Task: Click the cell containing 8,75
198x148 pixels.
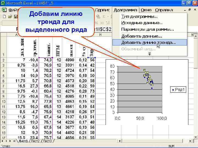Action: pos(16,65)
